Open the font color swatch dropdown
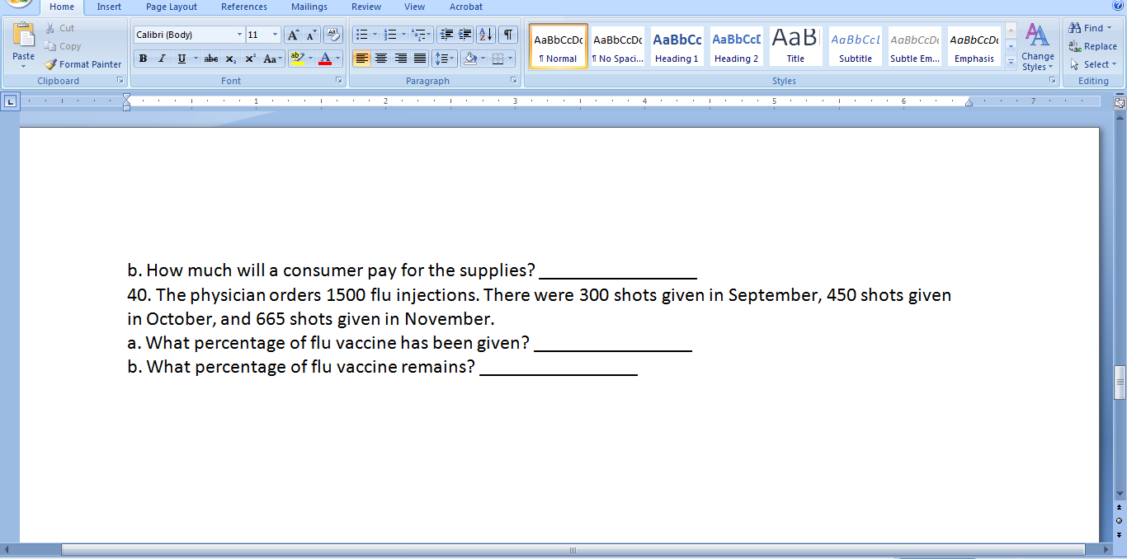Image resolution: width=1127 pixels, height=559 pixels. [x=338, y=59]
